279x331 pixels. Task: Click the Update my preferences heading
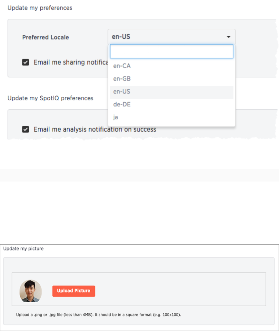pyautogui.click(x=40, y=8)
